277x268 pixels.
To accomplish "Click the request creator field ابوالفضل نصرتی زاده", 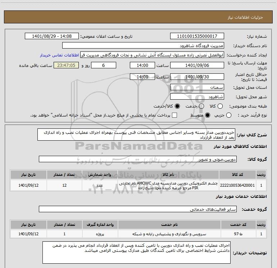I will pyautogui.click(x=152, y=55).
